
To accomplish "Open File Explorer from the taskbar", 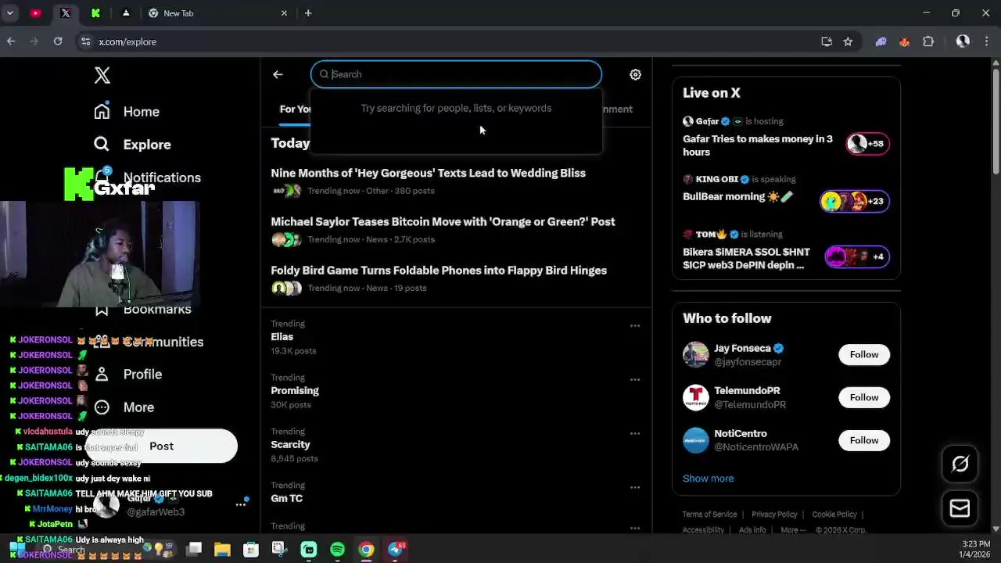I will pyautogui.click(x=222, y=550).
